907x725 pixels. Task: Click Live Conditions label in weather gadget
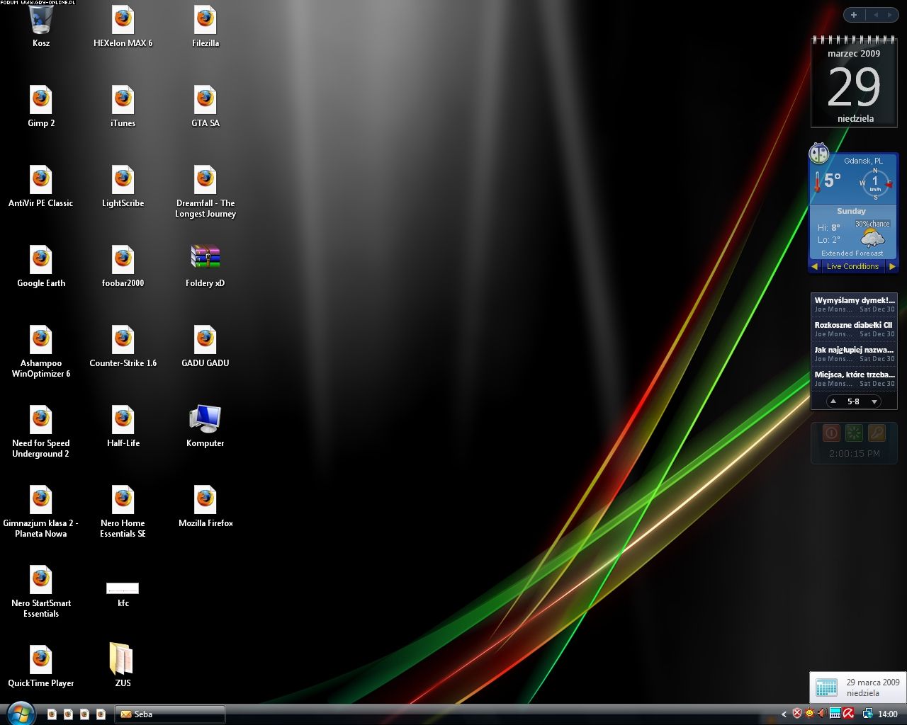pos(852,266)
